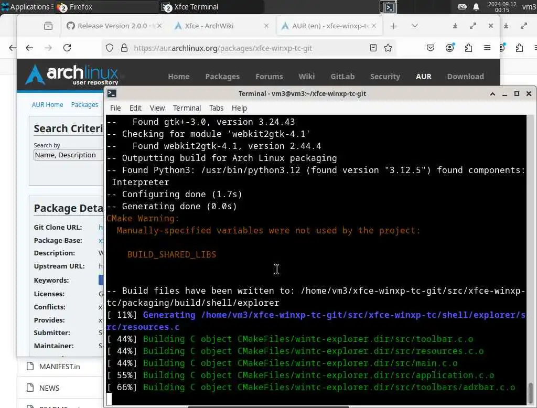Open a new Firefox tab
Image resolution: width=537 pixels, height=408 pixels.
[393, 26]
